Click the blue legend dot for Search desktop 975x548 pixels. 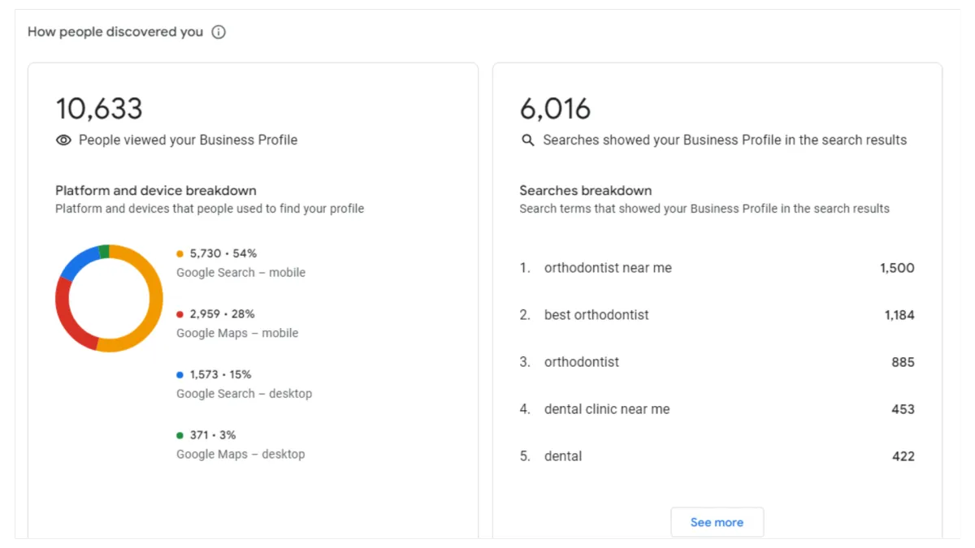pos(180,375)
